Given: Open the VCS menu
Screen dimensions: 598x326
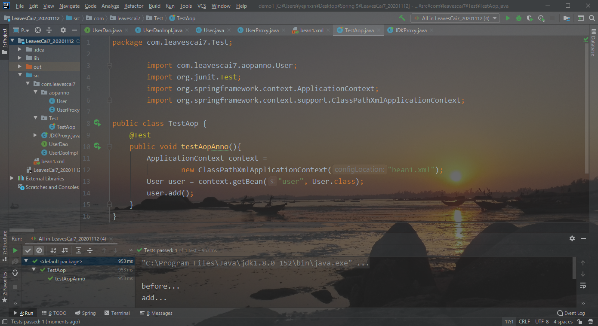Looking at the screenshot, I should pos(202,6).
